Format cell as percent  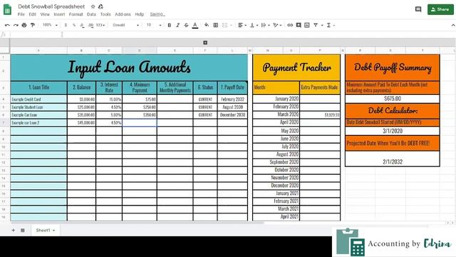point(74,26)
